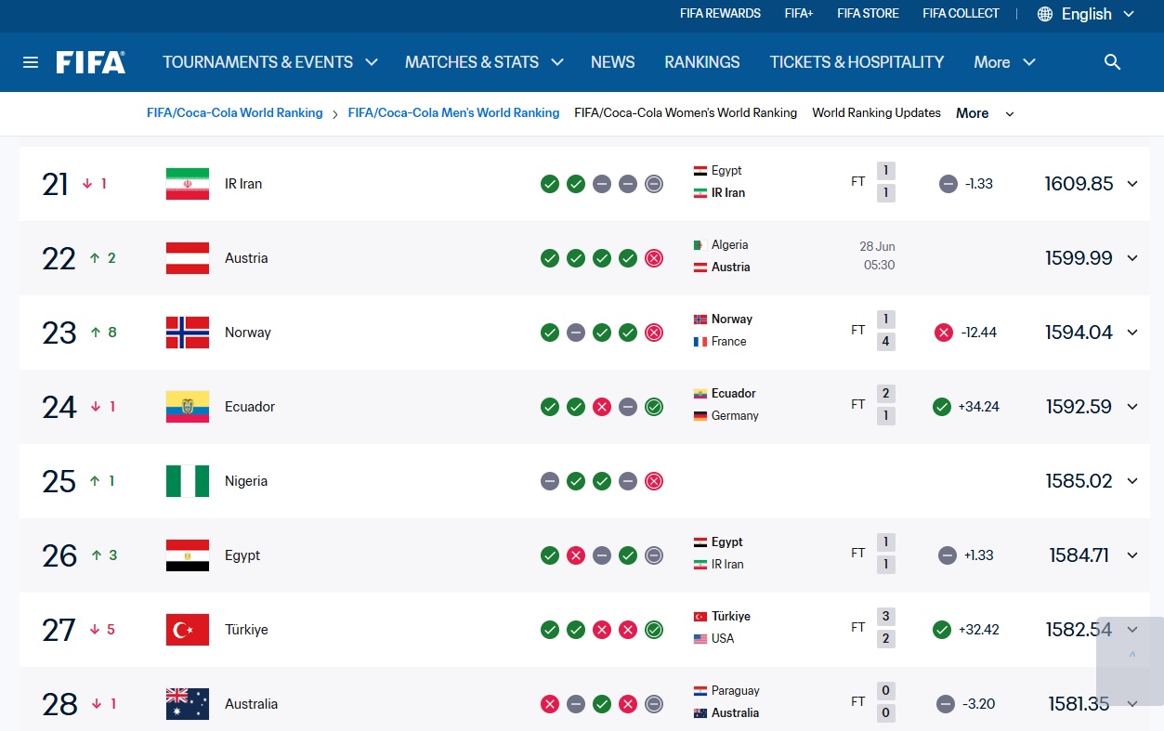Click the Algeria vs Austria 28 Jun fixture time
Image resolution: width=1164 pixels, height=731 pixels.
[x=877, y=256]
